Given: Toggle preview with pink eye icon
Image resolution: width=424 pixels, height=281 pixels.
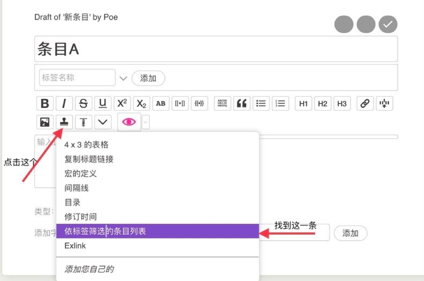Looking at the screenshot, I should pyautogui.click(x=129, y=122).
